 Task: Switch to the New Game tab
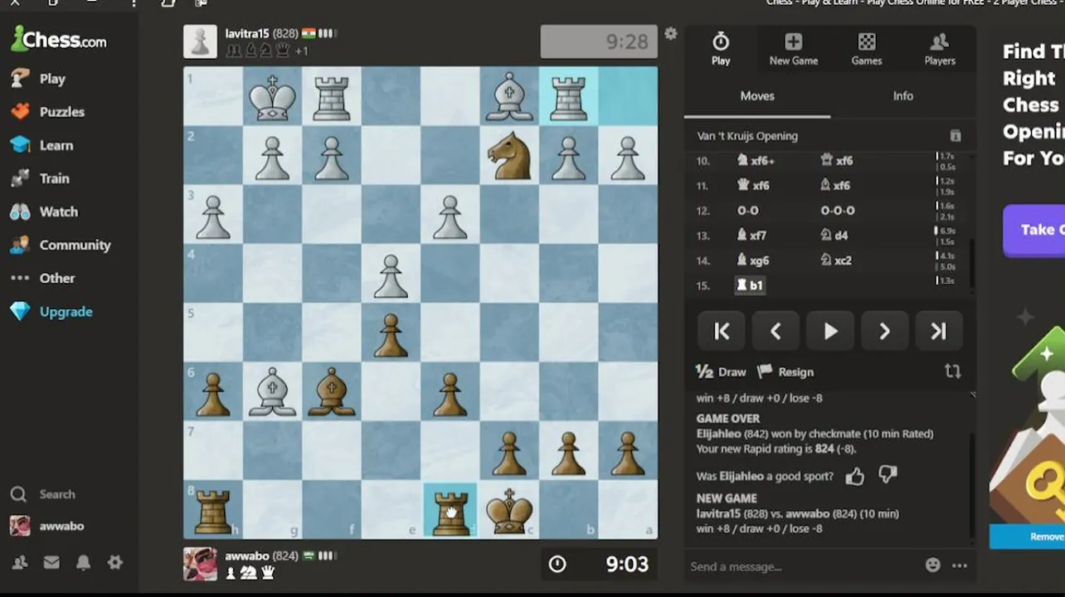[x=793, y=48]
